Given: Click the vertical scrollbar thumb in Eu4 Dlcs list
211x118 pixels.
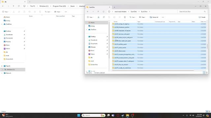Looking at the screenshot, I should tap(207, 46).
